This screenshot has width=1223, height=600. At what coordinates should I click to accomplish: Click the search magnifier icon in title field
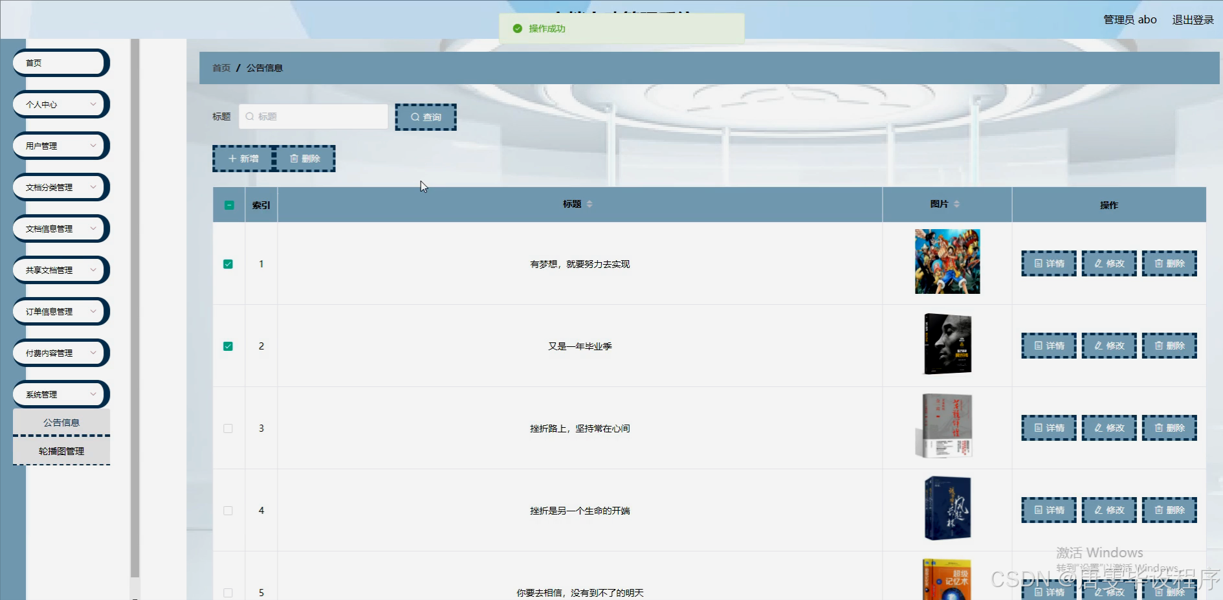click(x=250, y=117)
